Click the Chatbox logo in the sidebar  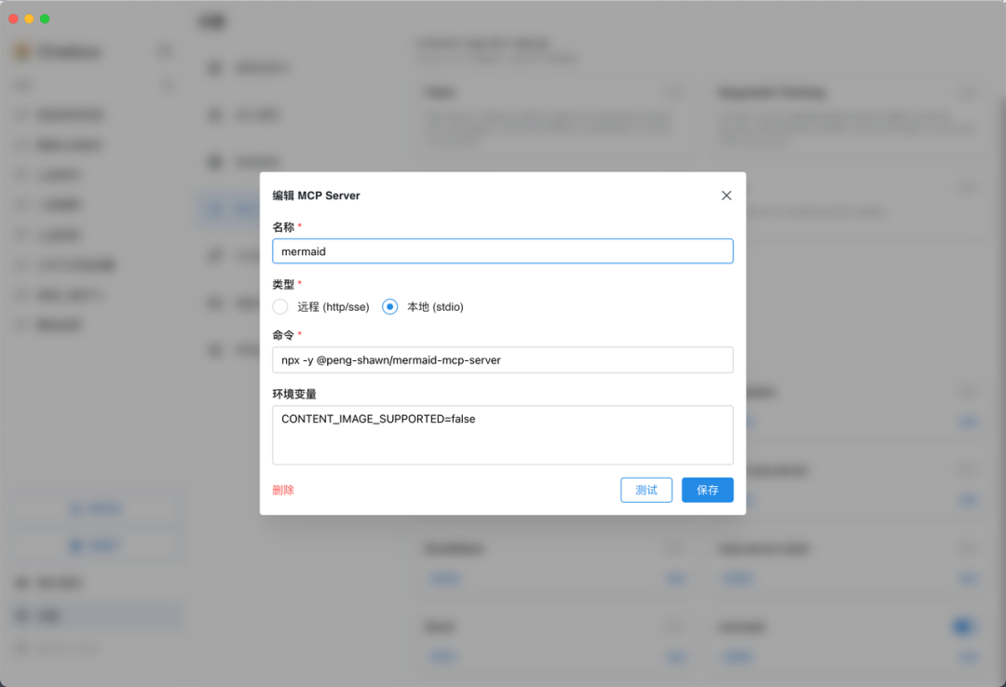[x=20, y=52]
